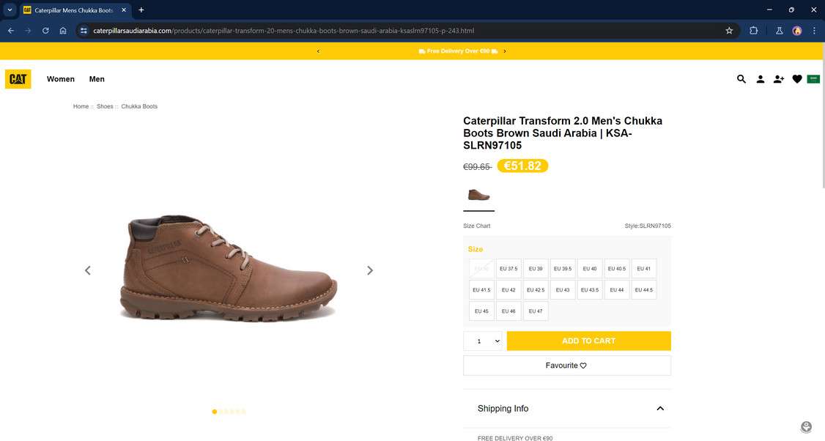Select size EU 40

coord(590,268)
